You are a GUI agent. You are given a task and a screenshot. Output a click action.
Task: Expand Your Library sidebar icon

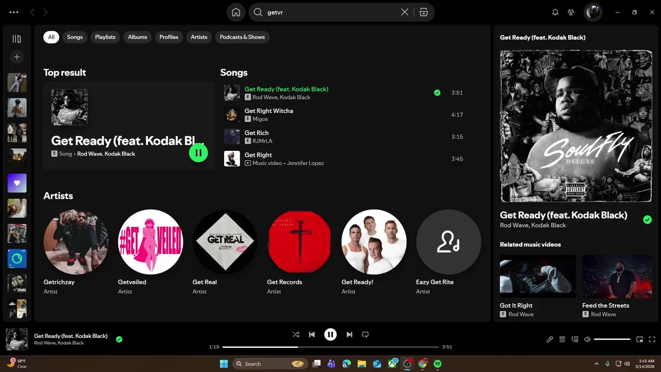point(17,39)
